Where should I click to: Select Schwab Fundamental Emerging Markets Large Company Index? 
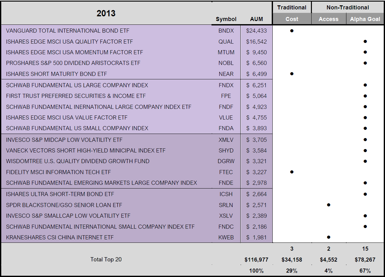[x=102, y=183]
